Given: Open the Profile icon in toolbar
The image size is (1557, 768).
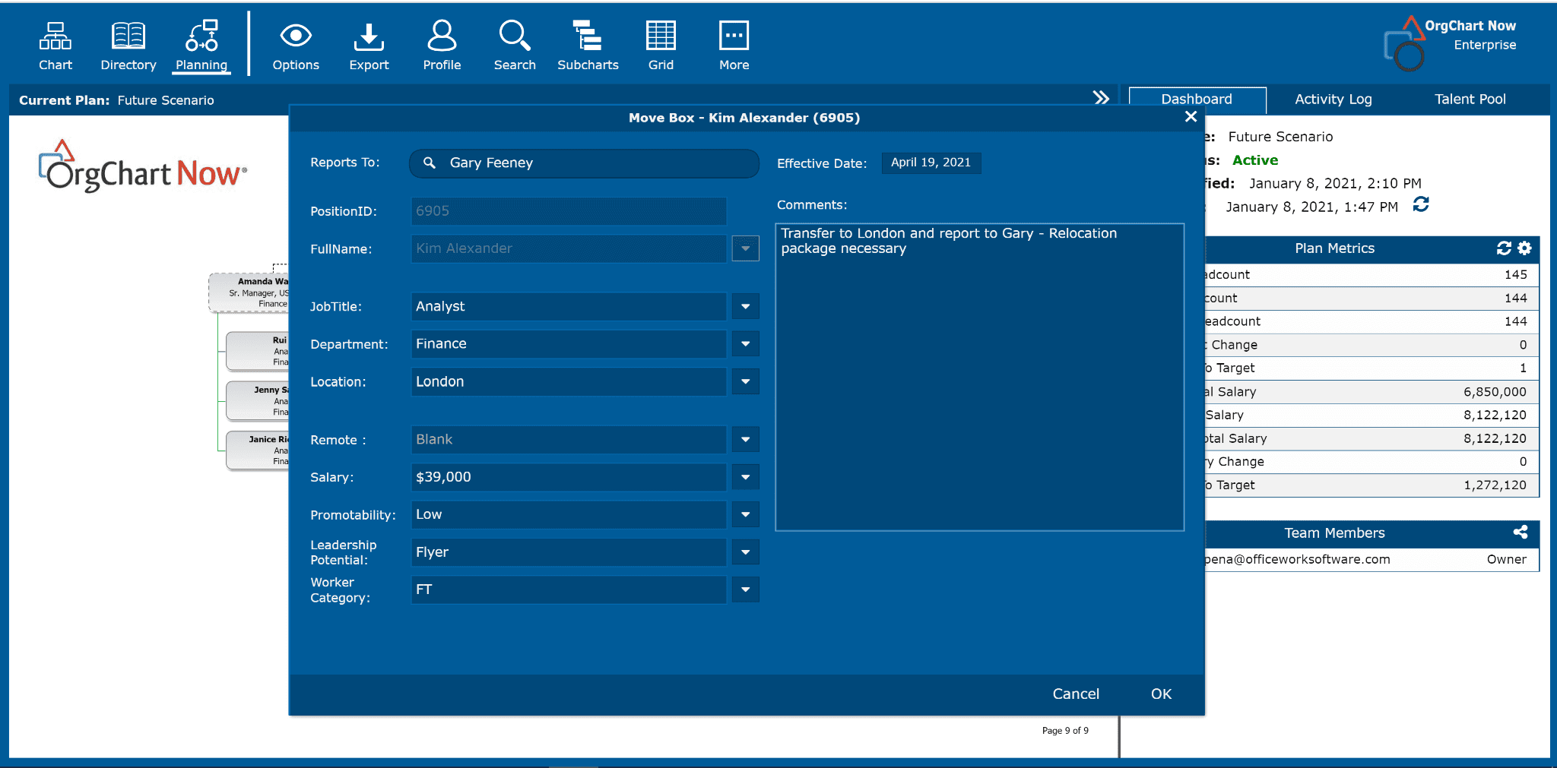Looking at the screenshot, I should [442, 46].
